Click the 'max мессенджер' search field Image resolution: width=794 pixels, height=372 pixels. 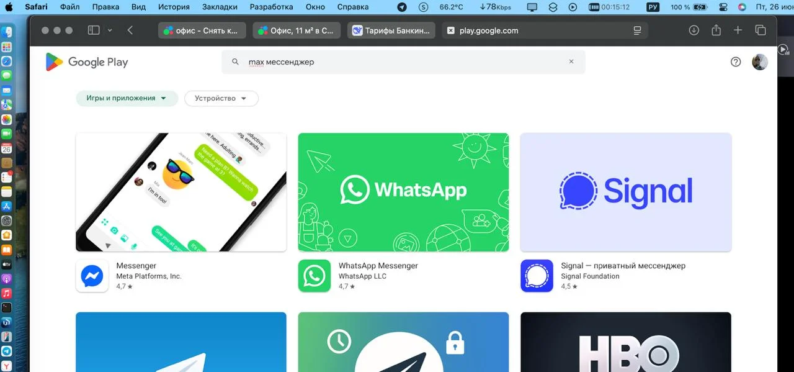(403, 62)
